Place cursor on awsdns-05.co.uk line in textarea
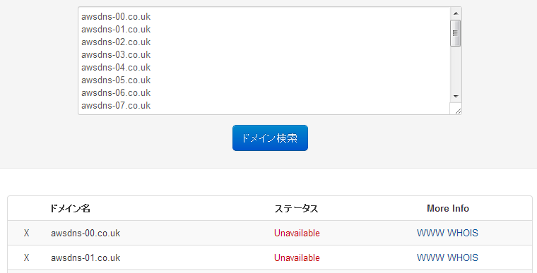Viewport: 537px width, 273px height. pos(116,80)
